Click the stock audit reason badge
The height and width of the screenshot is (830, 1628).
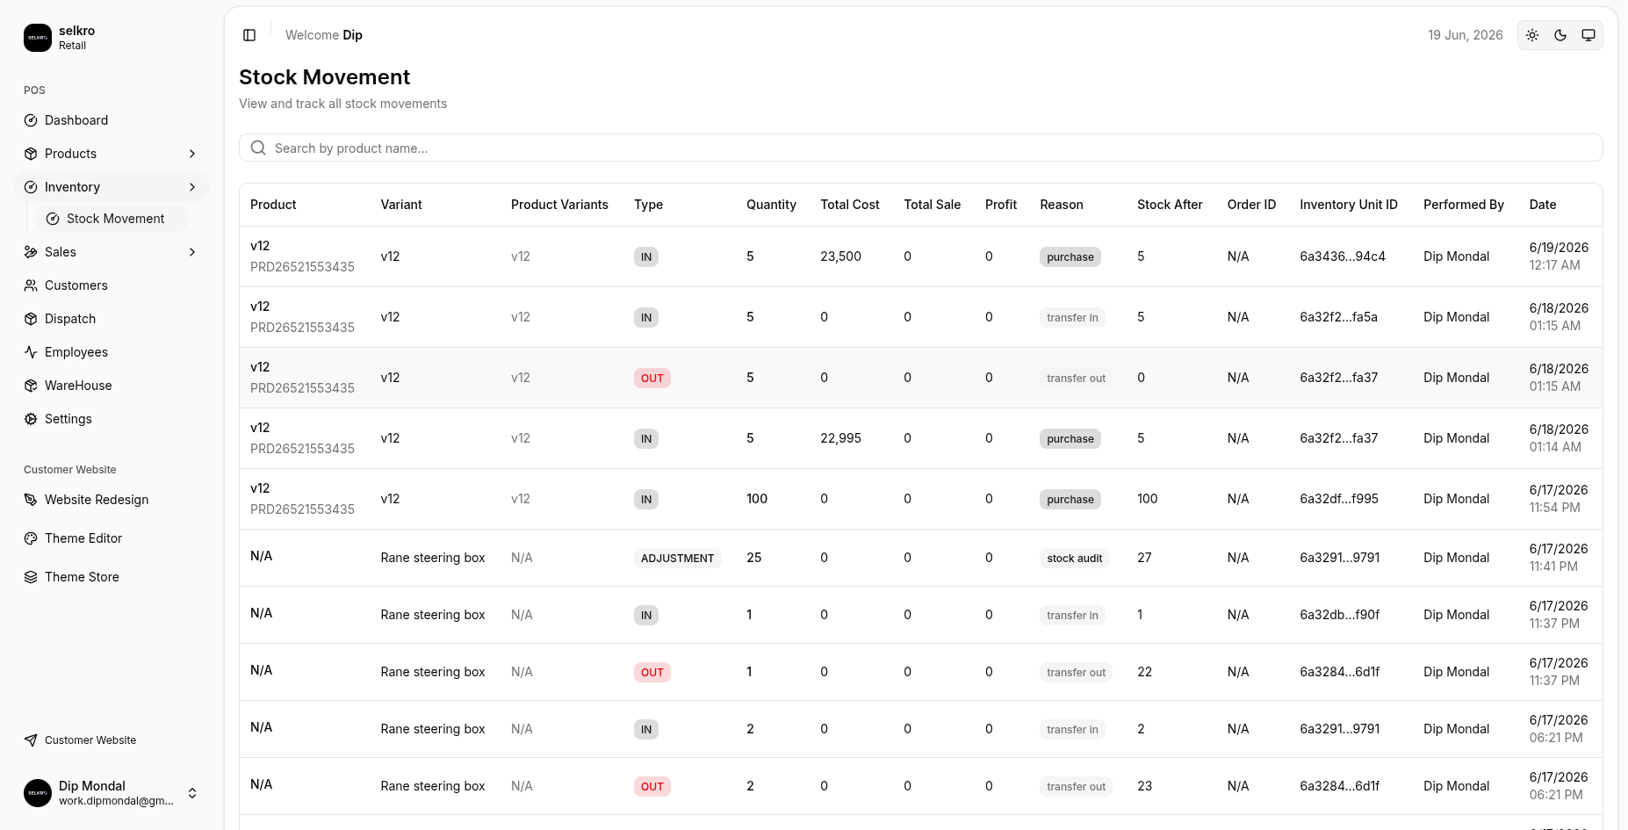(x=1074, y=558)
